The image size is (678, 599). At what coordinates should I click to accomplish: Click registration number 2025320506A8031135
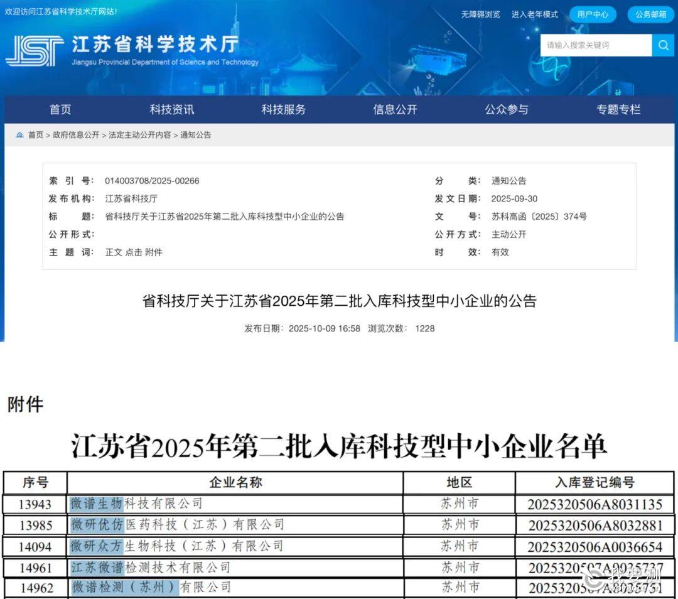595,505
